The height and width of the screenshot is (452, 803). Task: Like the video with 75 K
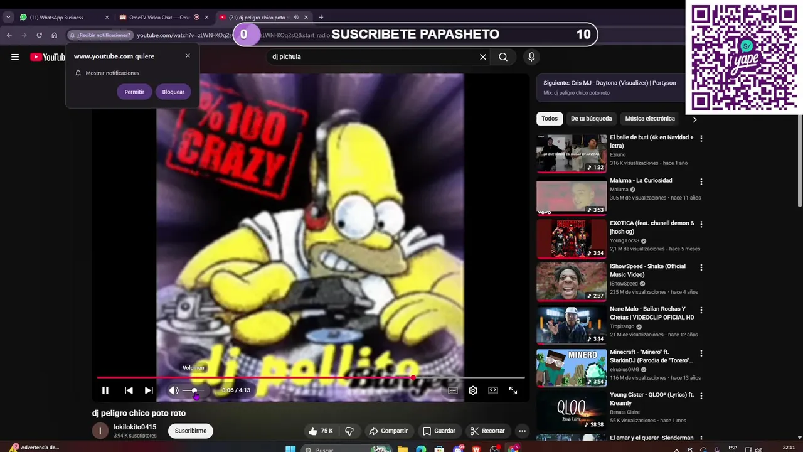pyautogui.click(x=321, y=431)
